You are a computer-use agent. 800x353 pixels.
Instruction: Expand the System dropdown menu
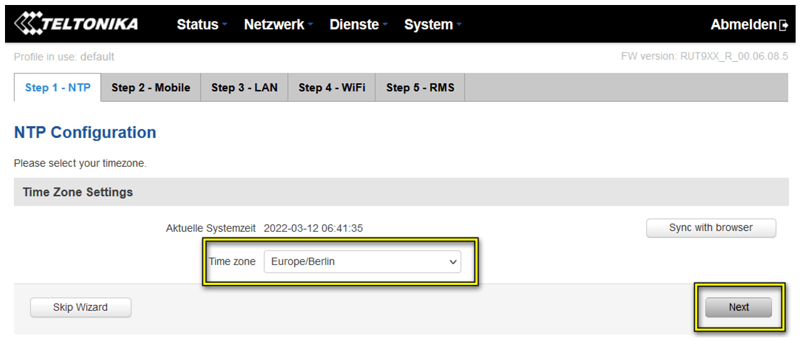point(432,25)
